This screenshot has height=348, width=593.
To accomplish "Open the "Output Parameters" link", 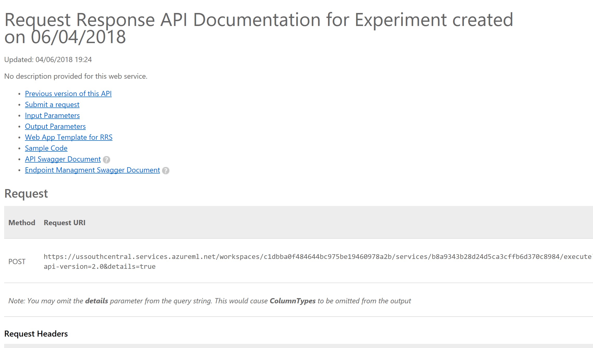I will click(x=55, y=126).
